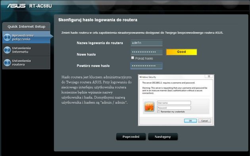Select step 2 number circle icon
This screenshot has height=156, width=250.
(x=7, y=50)
